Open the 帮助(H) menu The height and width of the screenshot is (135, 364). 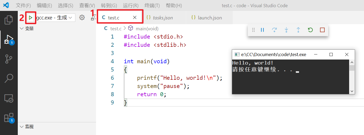[x=174, y=5]
